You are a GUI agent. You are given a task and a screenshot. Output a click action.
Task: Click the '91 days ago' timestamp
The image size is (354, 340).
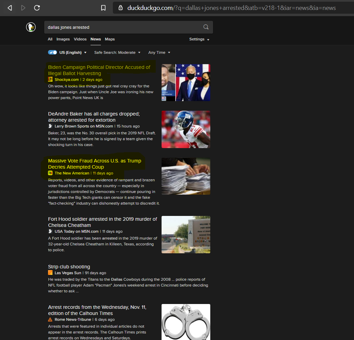click(95, 273)
